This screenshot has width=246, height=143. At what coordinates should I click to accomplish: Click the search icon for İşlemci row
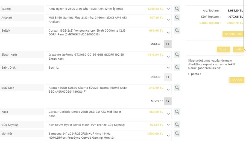coord(177,9)
